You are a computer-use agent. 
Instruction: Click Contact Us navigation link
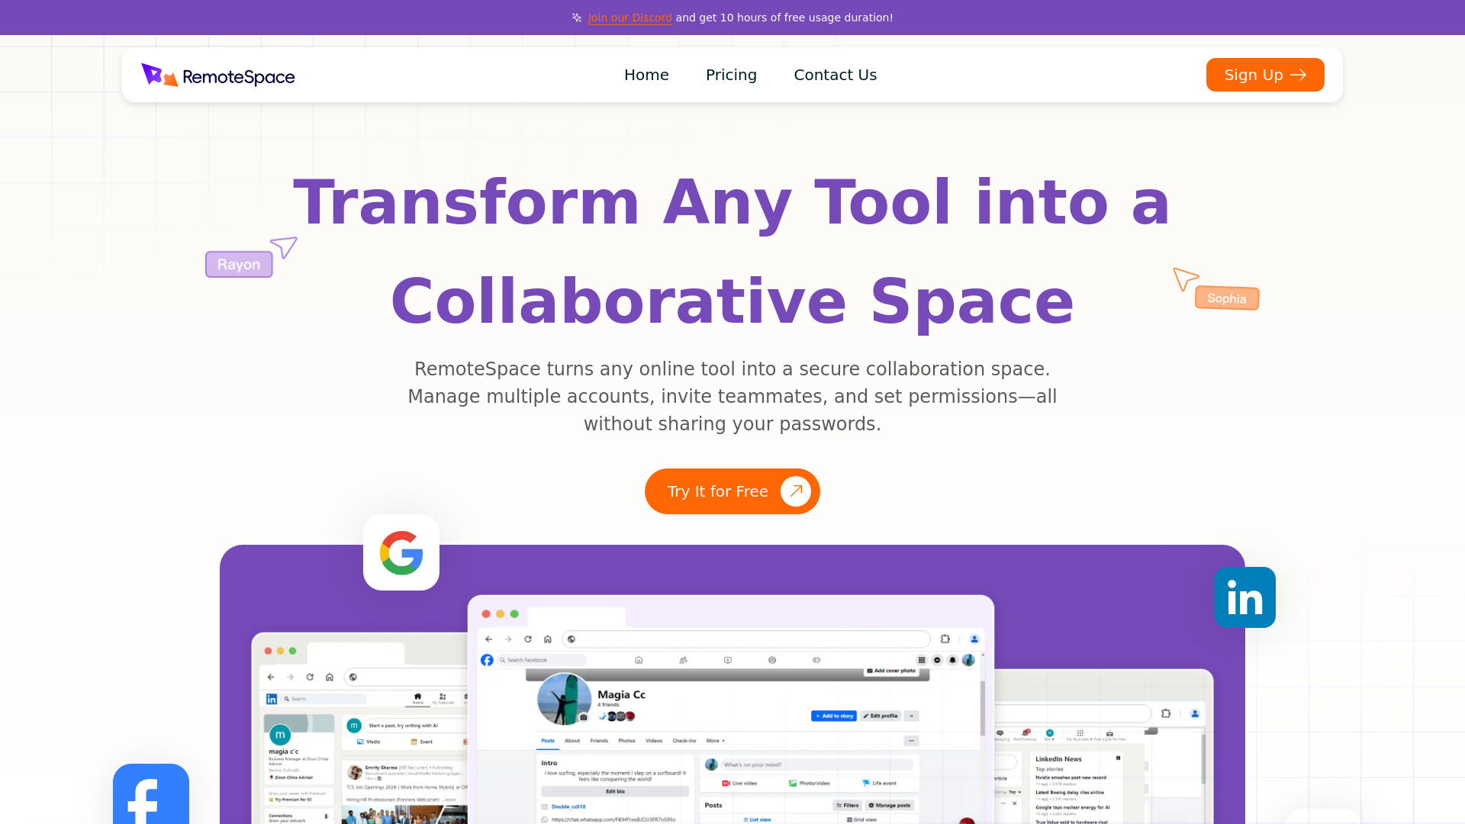tap(836, 75)
